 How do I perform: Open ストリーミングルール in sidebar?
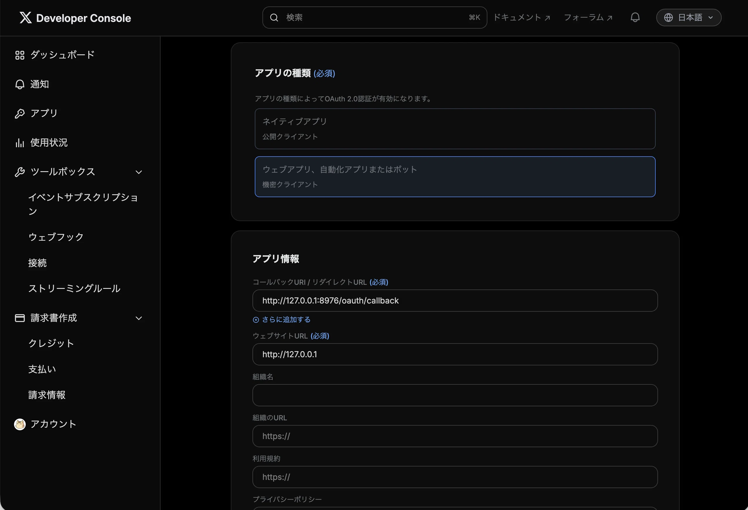(x=74, y=289)
